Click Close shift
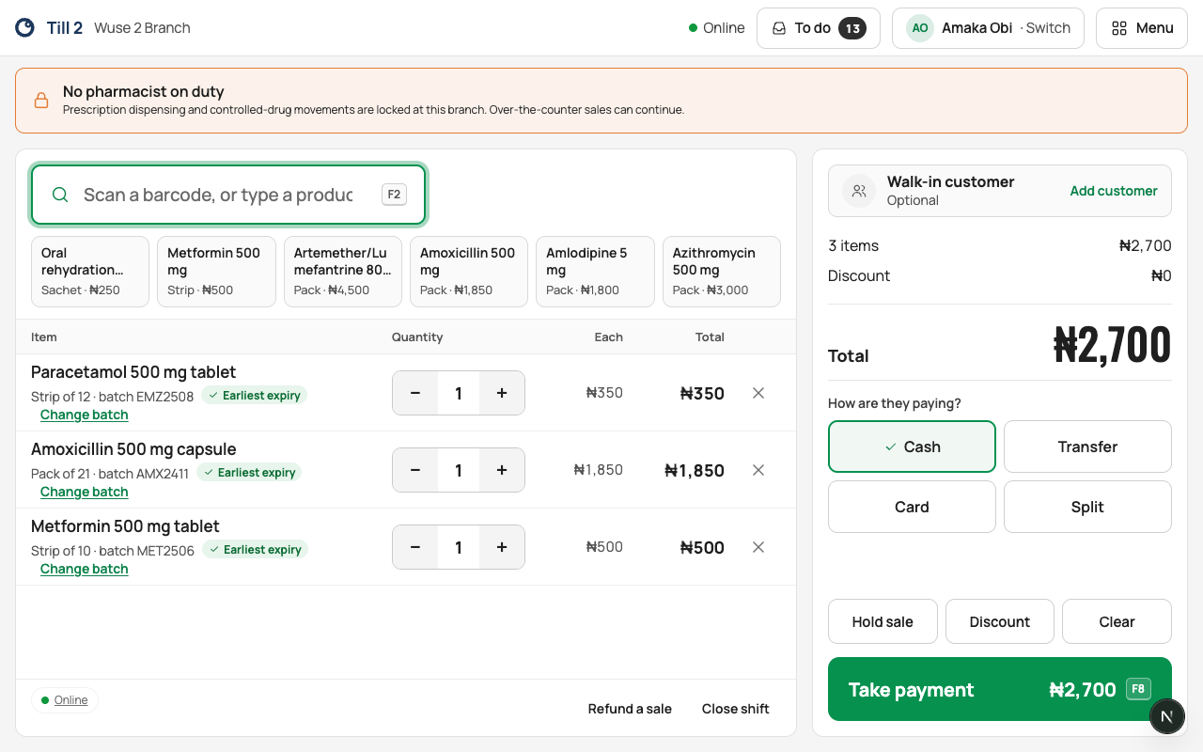The width and height of the screenshot is (1203, 752). pos(736,709)
